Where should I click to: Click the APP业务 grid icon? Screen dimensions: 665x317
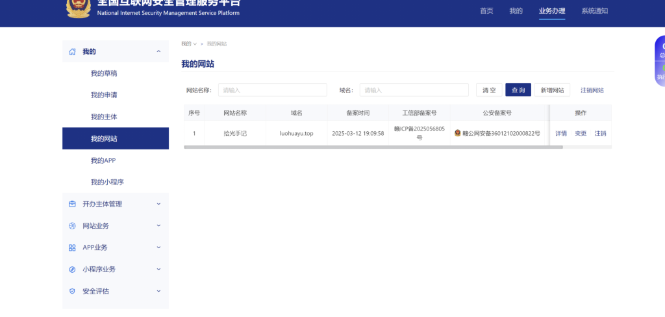[72, 247]
